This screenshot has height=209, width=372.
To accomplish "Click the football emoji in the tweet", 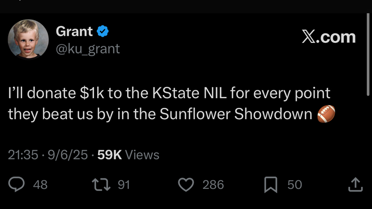I will click(x=326, y=114).
